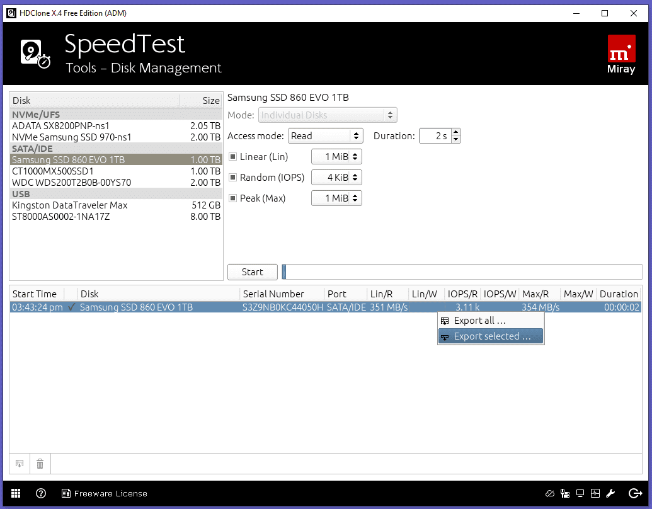Viewport: 652px width, 509px height.
Task: Click the serial S3Z9NB0KC44050H cell
Action: pos(283,307)
